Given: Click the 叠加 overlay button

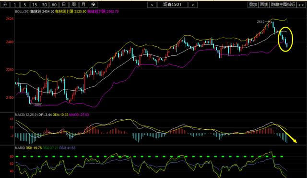Looking at the screenshot, I should (x=253, y=5).
